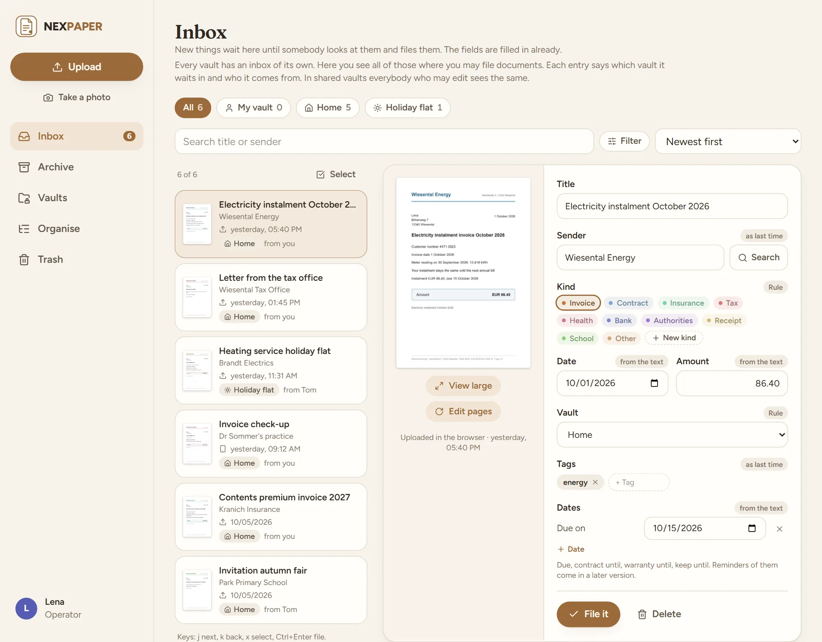Add a New kind
822x642 pixels.
pos(674,338)
